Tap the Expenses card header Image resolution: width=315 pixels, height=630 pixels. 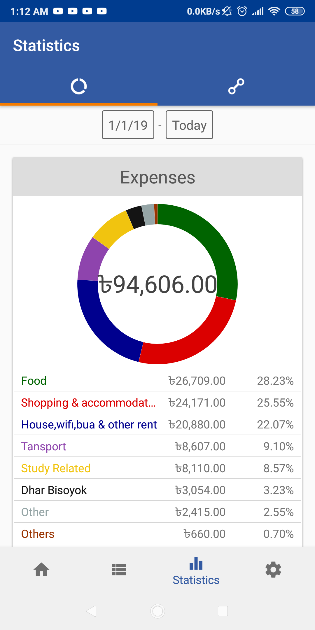coord(157,177)
